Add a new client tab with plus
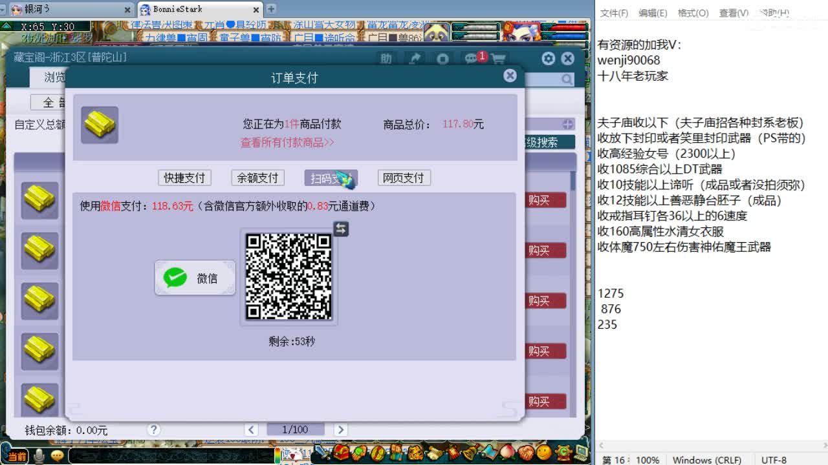Screen dimensions: 828x465 [271, 9]
